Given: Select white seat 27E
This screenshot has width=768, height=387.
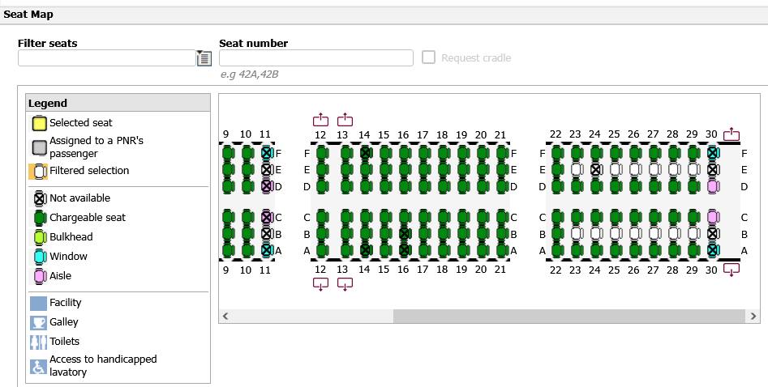Looking at the screenshot, I should (654, 170).
